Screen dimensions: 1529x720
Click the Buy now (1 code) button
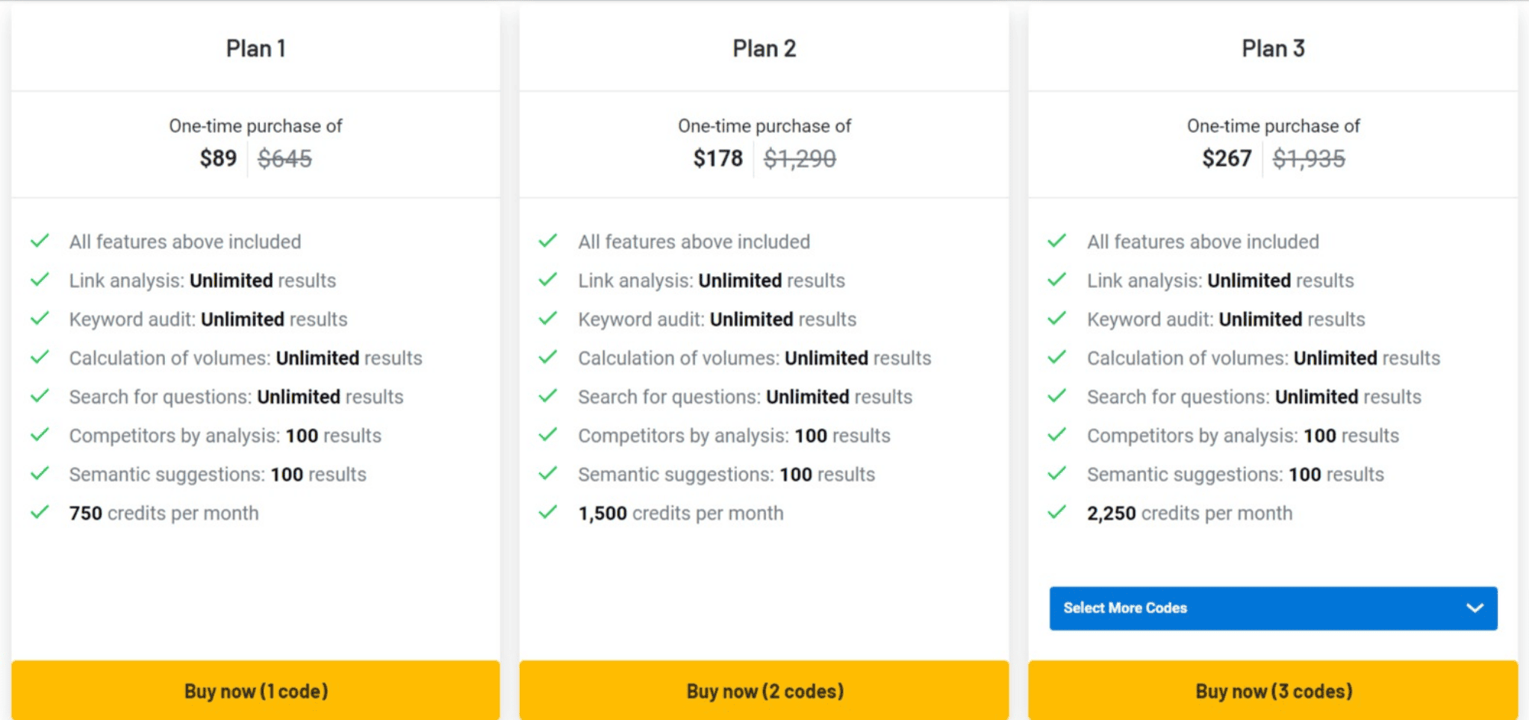click(255, 690)
